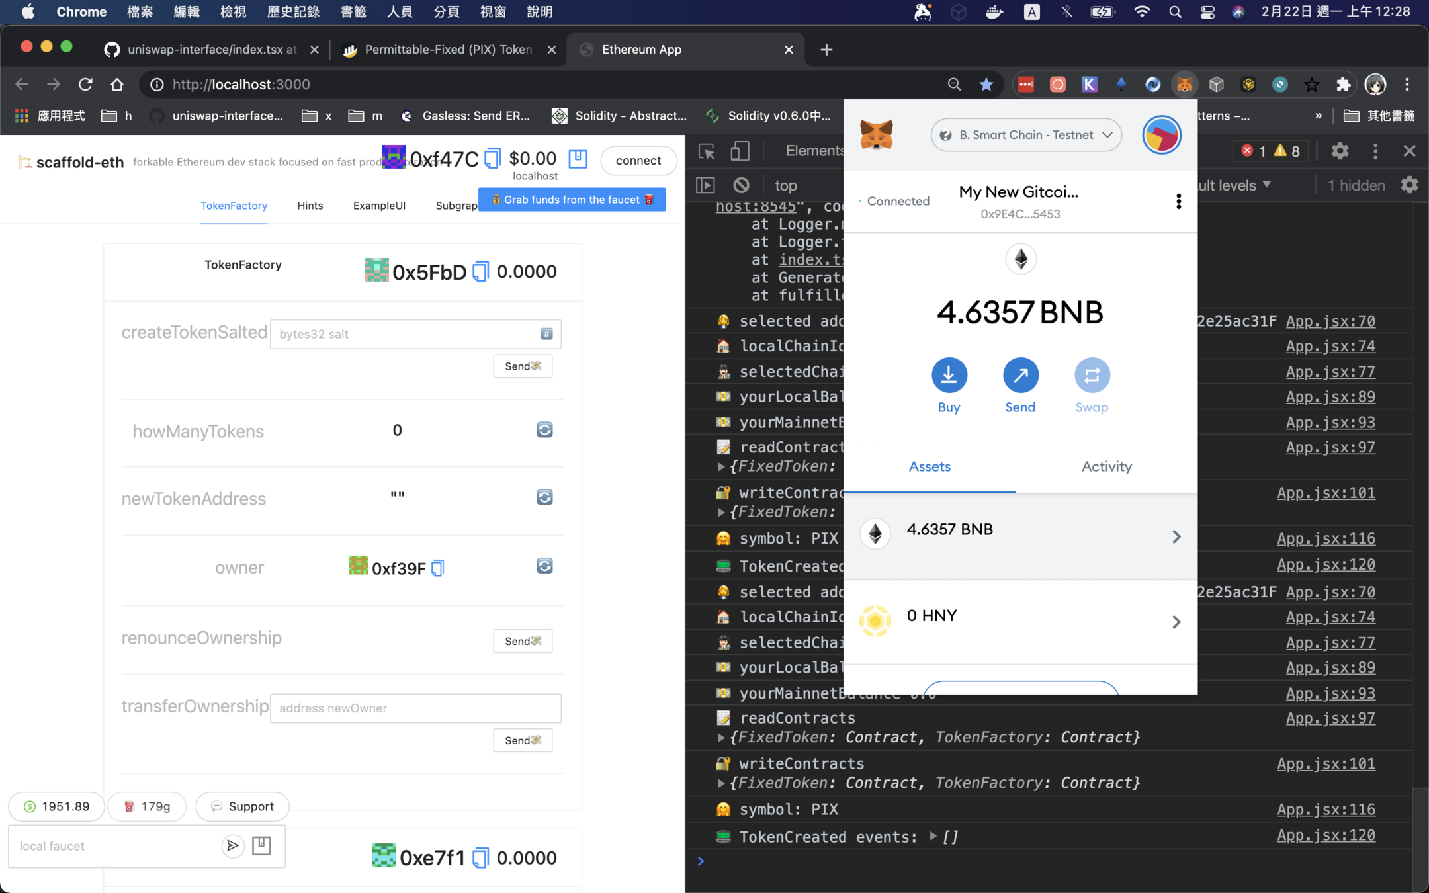The image size is (1429, 893).
Task: Open B. Smart Chain network dropdown
Action: (x=1026, y=135)
